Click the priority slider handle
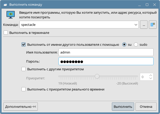The width and height of the screenshot is (160, 114). pos(97,76)
